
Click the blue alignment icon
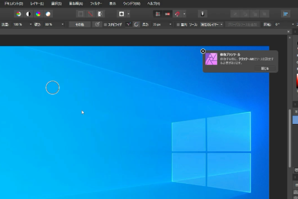tap(285, 14)
